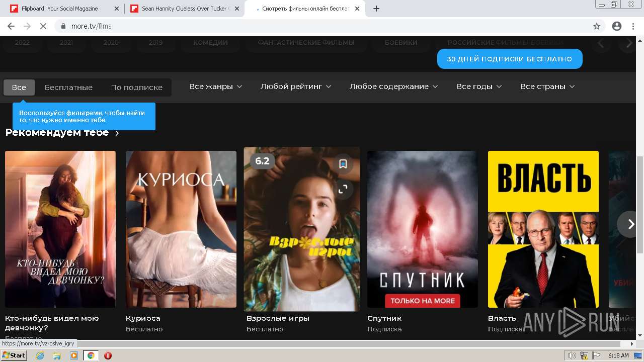Select Фантастические фильмы chip

306,43
